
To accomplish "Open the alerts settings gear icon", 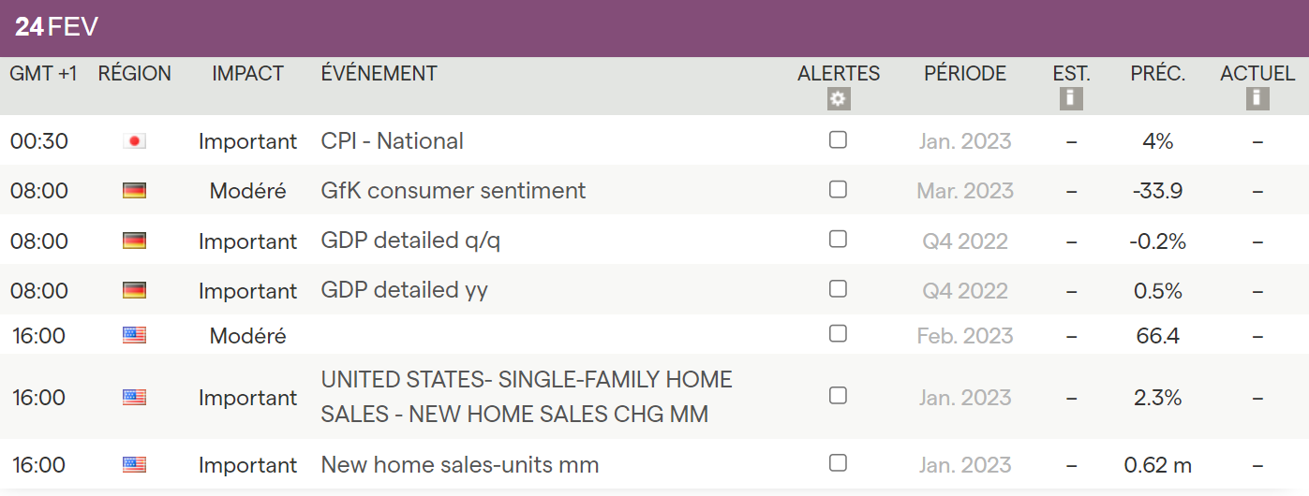I will [x=838, y=99].
